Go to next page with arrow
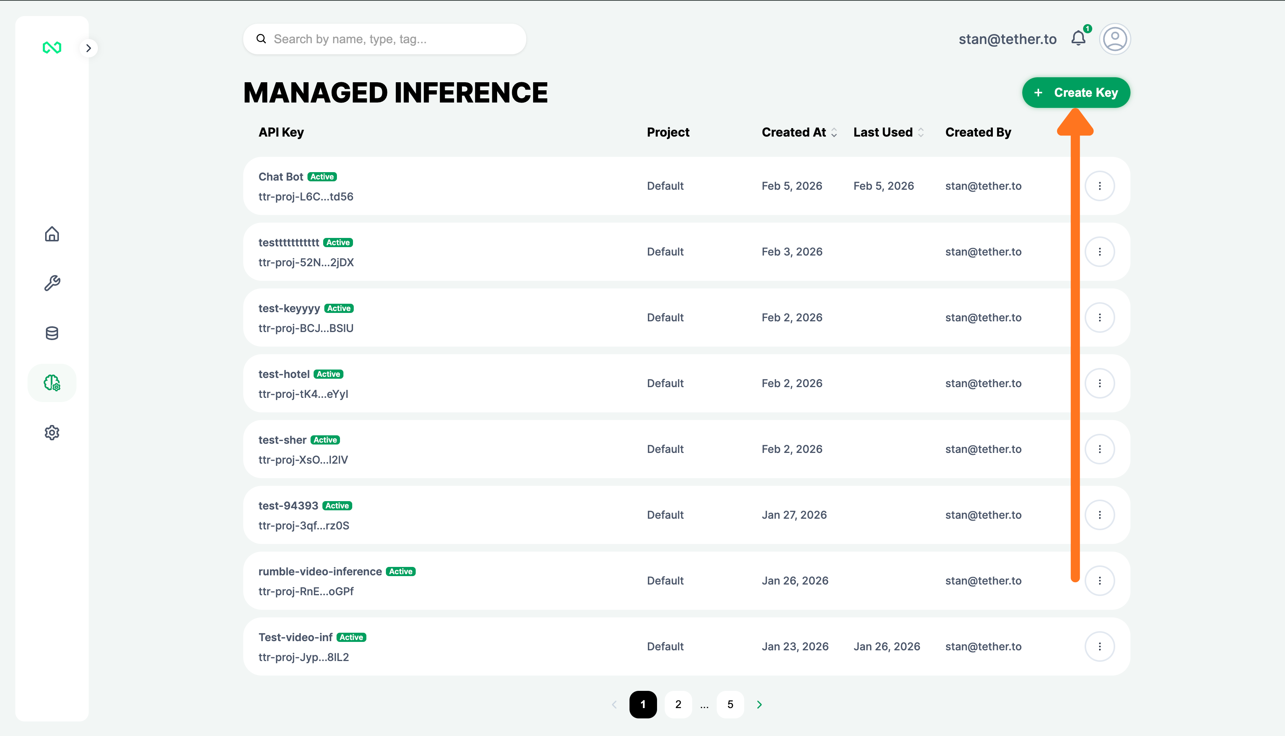This screenshot has height=736, width=1285. [759, 704]
